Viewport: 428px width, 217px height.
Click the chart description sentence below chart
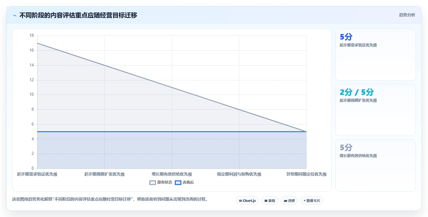coord(110,199)
